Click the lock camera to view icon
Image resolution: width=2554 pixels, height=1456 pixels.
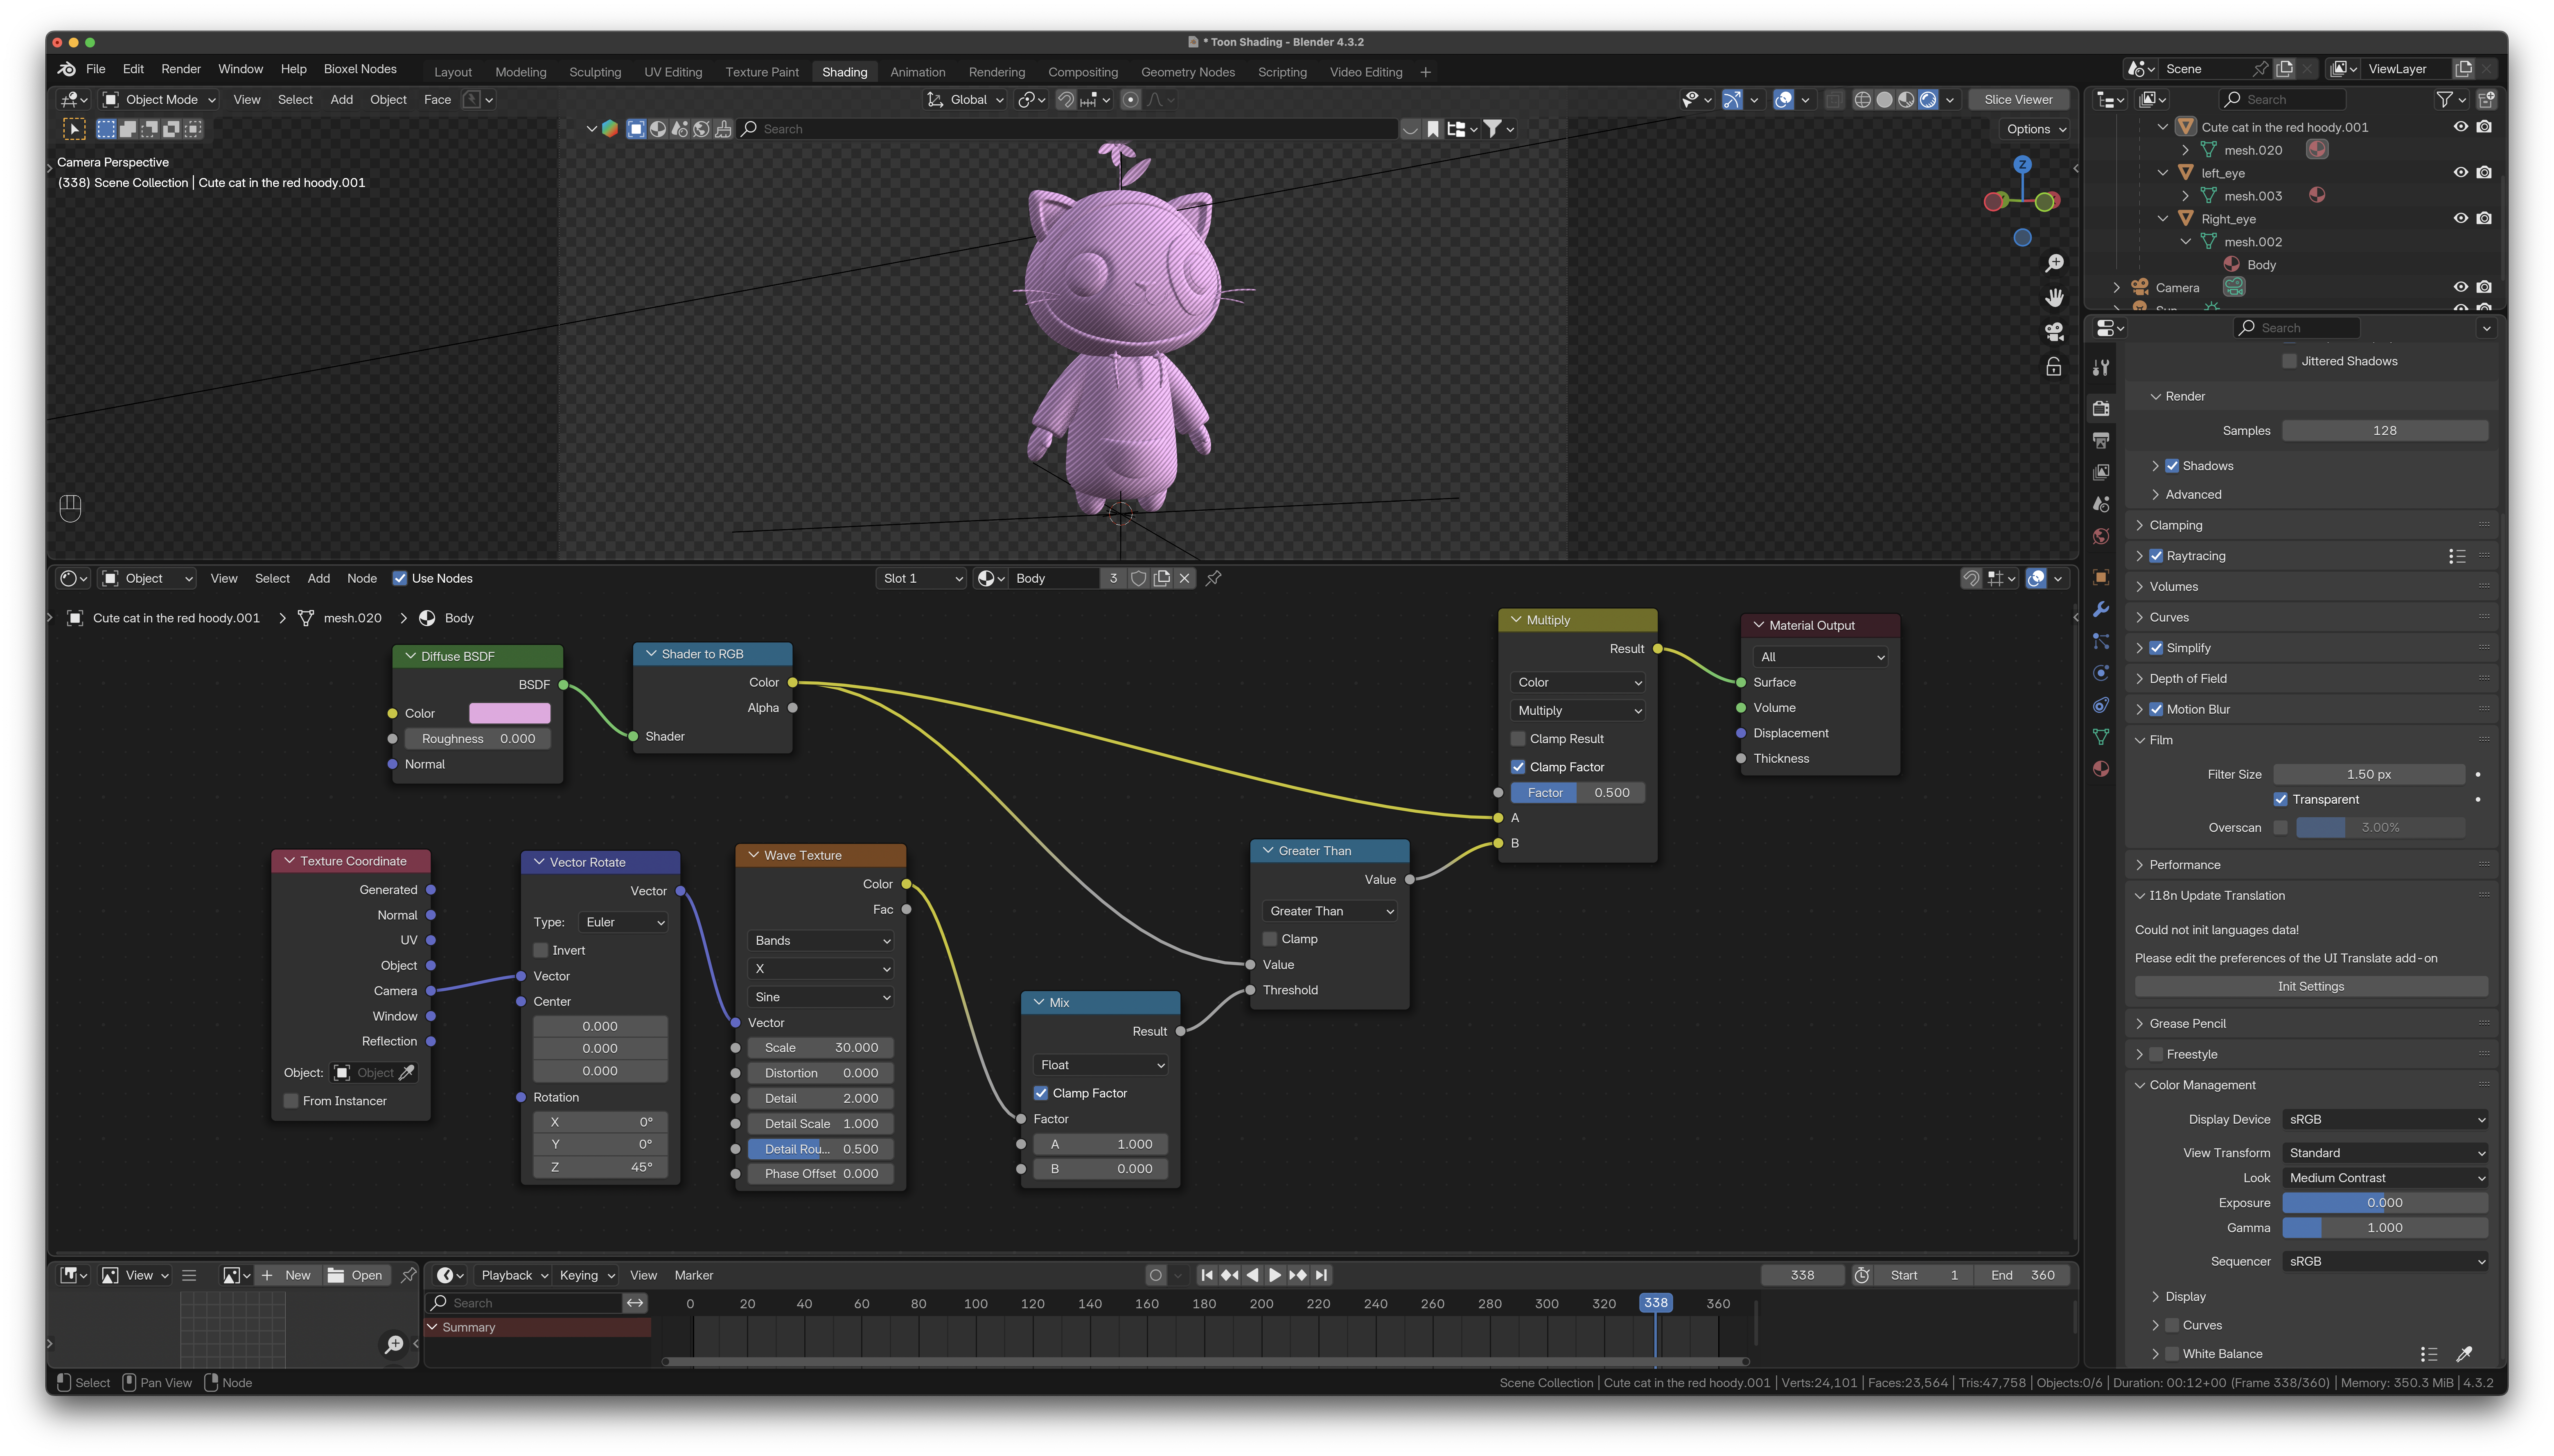[x=2054, y=367]
